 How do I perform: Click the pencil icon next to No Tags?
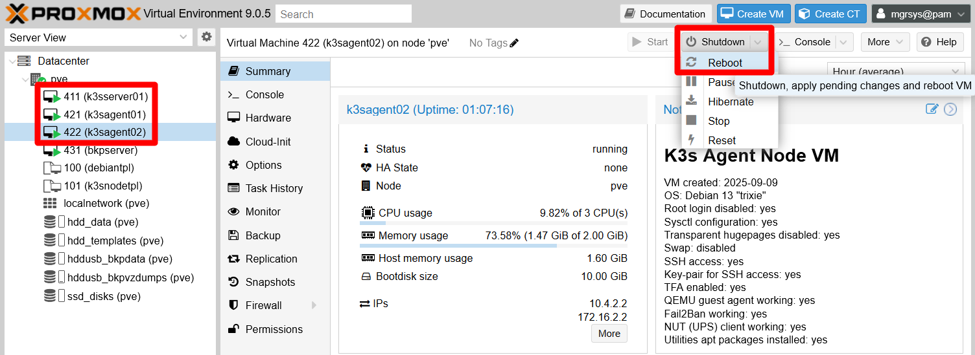pos(515,43)
